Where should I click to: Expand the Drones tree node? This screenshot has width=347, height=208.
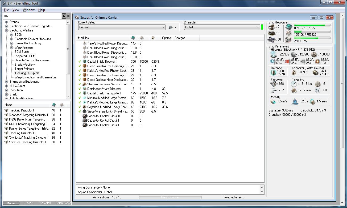[7, 22]
